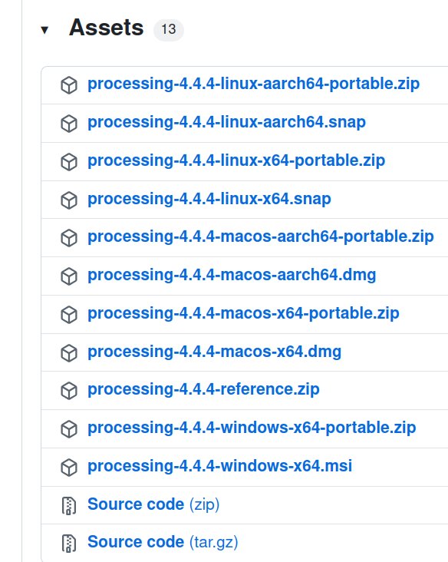Click the package icon beside linux-aarch64.snap
Image resolution: width=448 pixels, height=562 pixels.
69,124
